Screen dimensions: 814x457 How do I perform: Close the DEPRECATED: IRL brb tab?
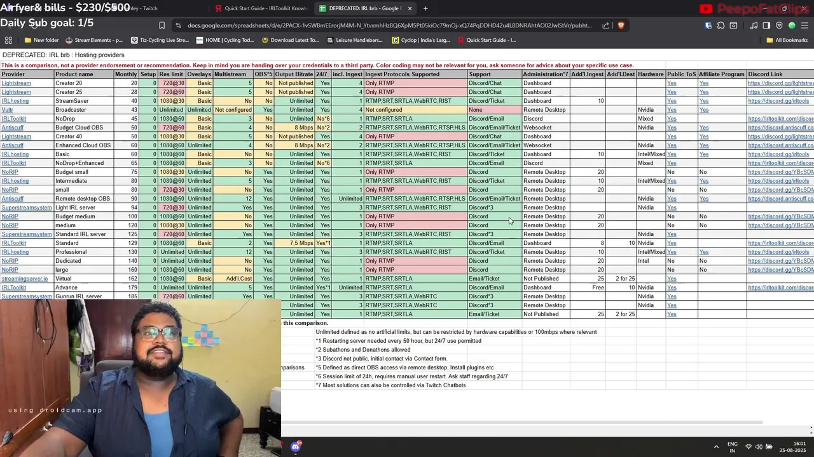pyautogui.click(x=410, y=8)
